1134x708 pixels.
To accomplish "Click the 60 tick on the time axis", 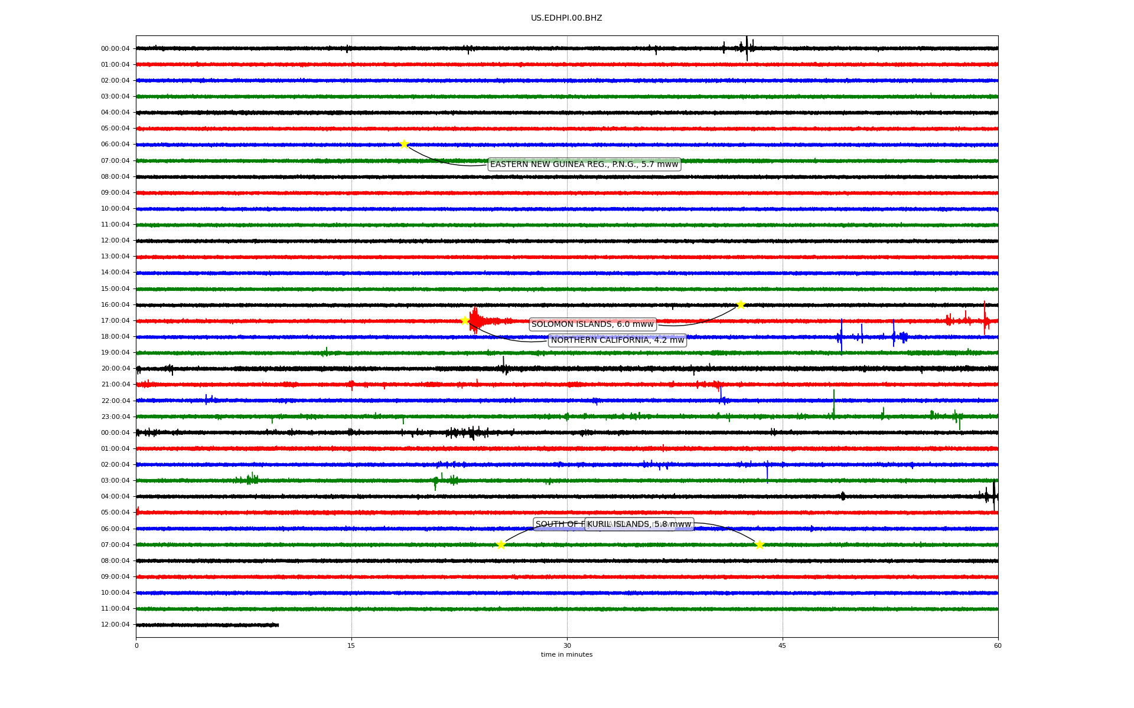I will tap(998, 645).
